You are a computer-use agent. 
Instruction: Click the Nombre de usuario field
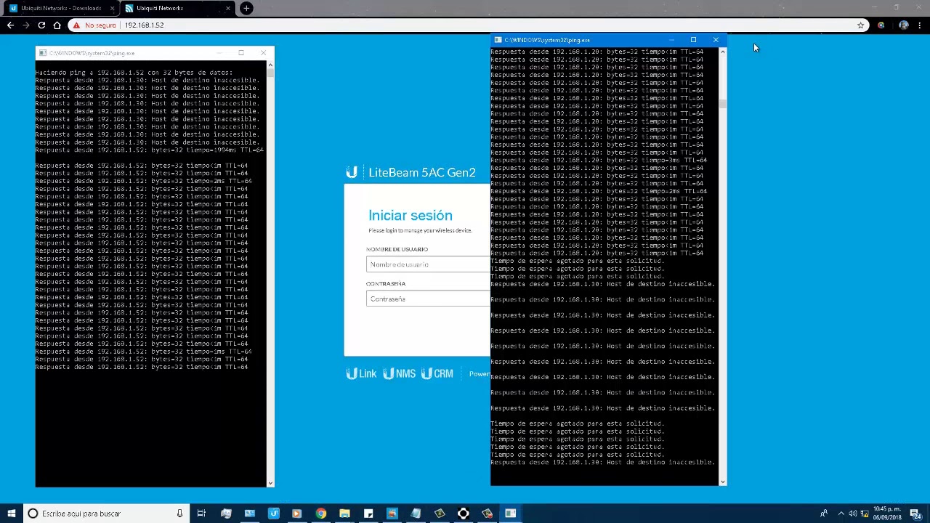pos(428,264)
